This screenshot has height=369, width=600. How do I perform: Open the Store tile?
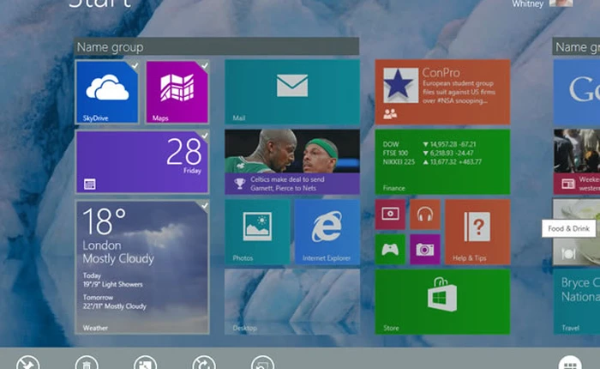pyautogui.click(x=442, y=301)
